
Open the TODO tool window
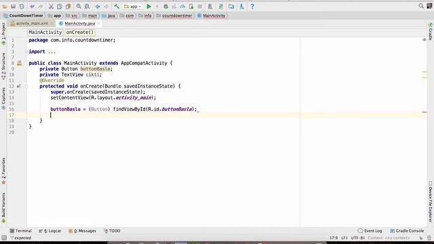(x=112, y=230)
